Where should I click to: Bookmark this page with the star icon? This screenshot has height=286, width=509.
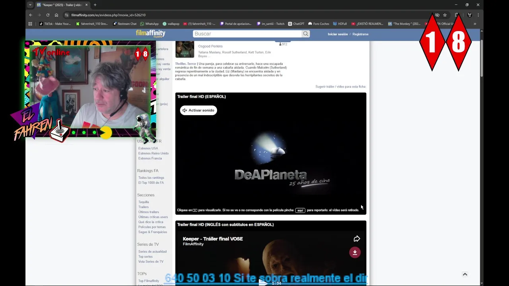coord(445,15)
